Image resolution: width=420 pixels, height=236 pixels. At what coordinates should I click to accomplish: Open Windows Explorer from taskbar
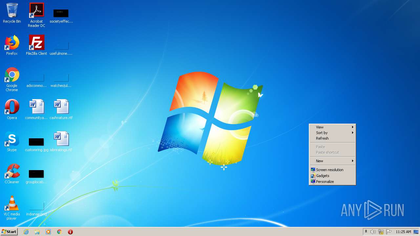[x=37, y=232]
